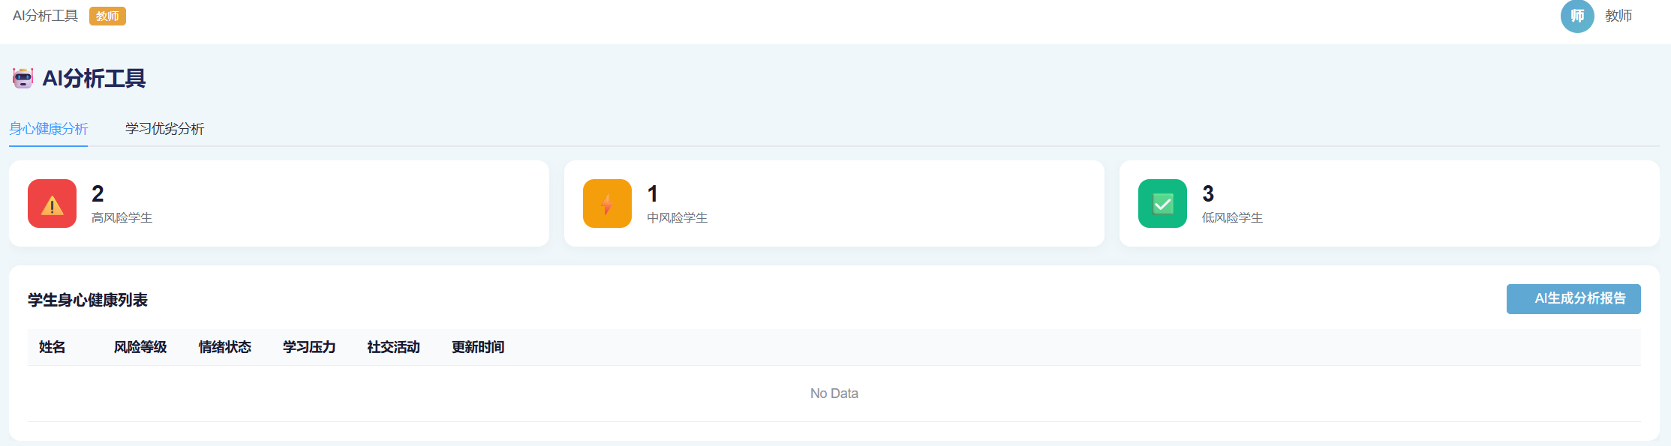Click the 姓名 column header
Screen dimensions: 1671x446
(x=52, y=347)
